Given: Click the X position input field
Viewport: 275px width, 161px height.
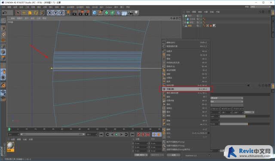Looking at the screenshot, I should point(141,143).
